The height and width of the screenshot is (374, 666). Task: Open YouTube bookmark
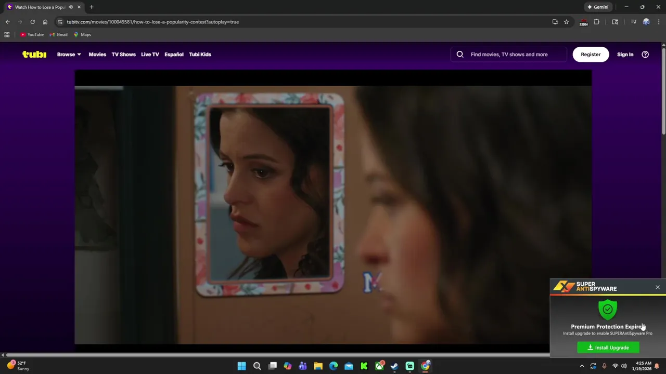click(32, 35)
